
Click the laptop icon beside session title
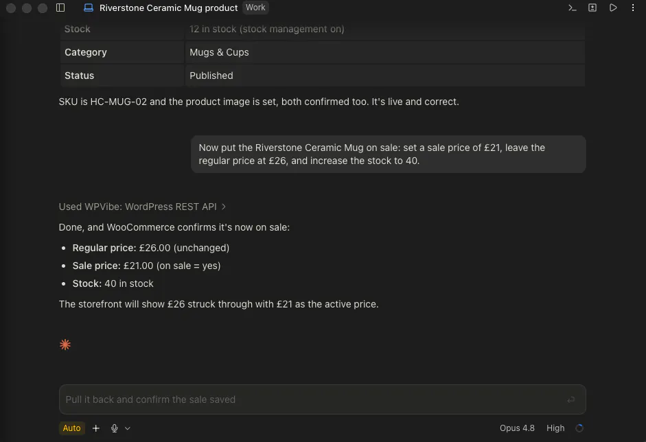coord(88,8)
